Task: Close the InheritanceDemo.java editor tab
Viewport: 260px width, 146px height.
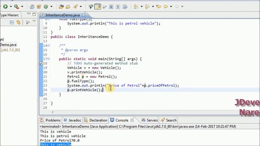Action: (84, 15)
